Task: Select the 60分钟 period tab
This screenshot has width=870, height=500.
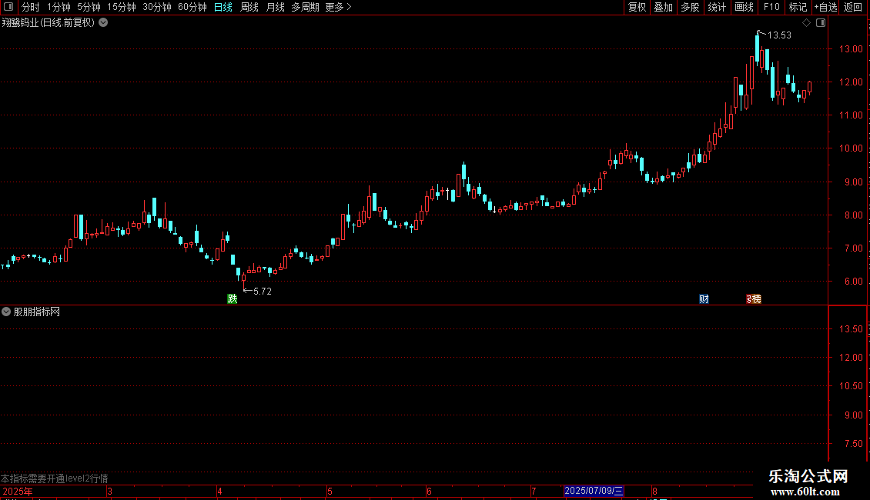Action: pos(192,7)
